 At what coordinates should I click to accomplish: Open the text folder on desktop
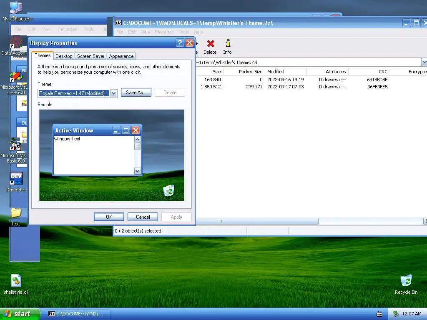16,216
